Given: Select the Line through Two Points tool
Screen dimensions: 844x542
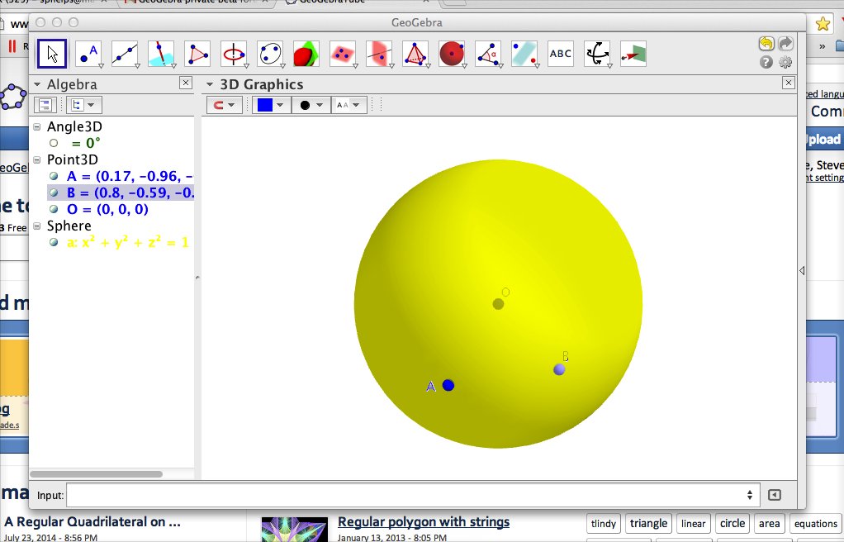Looking at the screenshot, I should 125,54.
